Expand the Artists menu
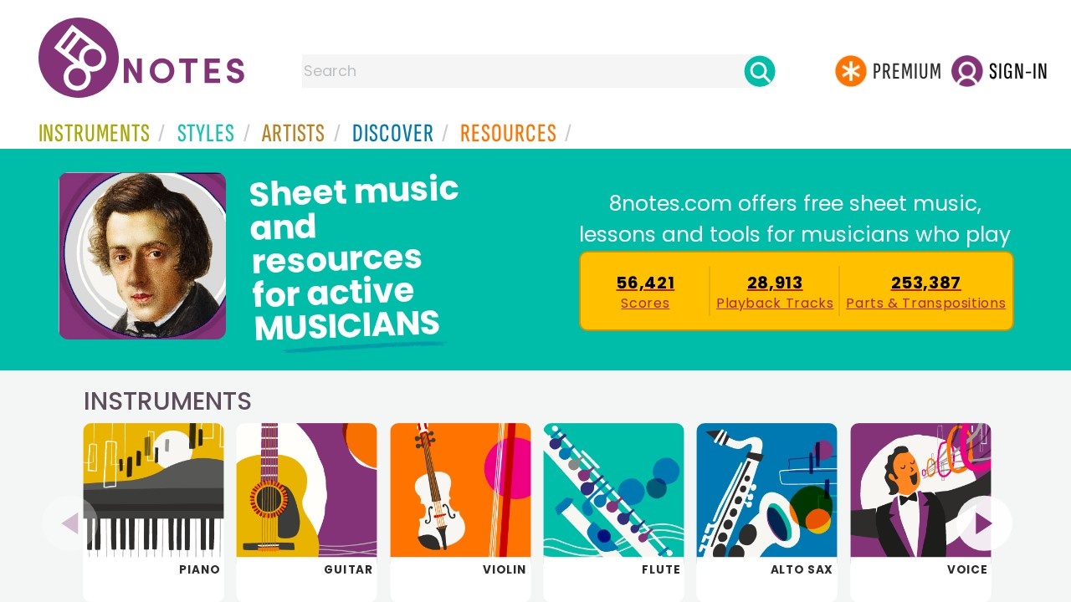The height and width of the screenshot is (602, 1071). pos(293,133)
